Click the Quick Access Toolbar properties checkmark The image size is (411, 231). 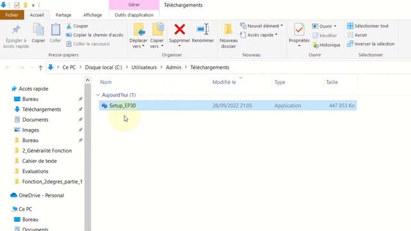(17, 4)
